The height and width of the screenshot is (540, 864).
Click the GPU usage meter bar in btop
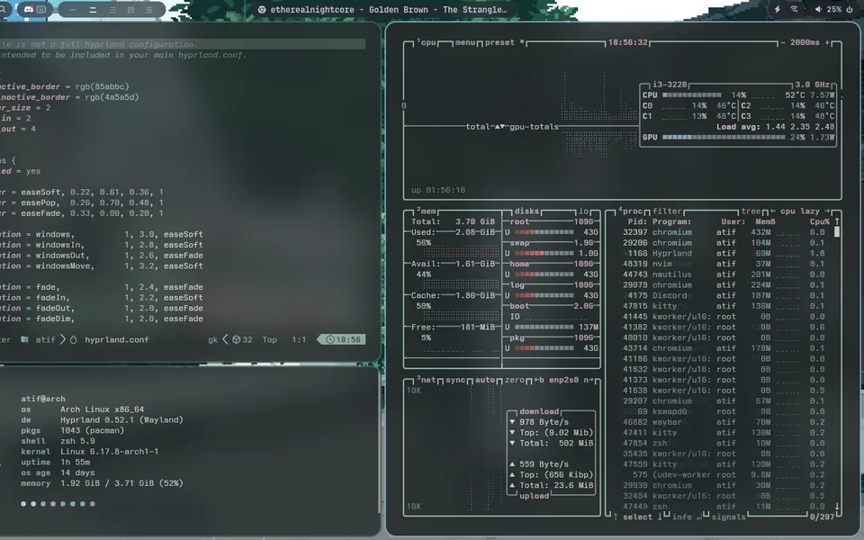coord(724,137)
